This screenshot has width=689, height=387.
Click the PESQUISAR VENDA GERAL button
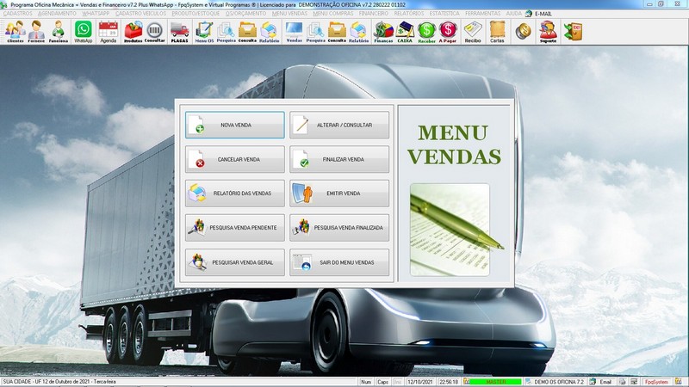(234, 262)
